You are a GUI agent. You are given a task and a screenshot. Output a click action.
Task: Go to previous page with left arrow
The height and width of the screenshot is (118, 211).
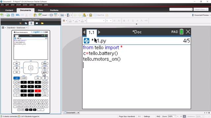point(84,32)
